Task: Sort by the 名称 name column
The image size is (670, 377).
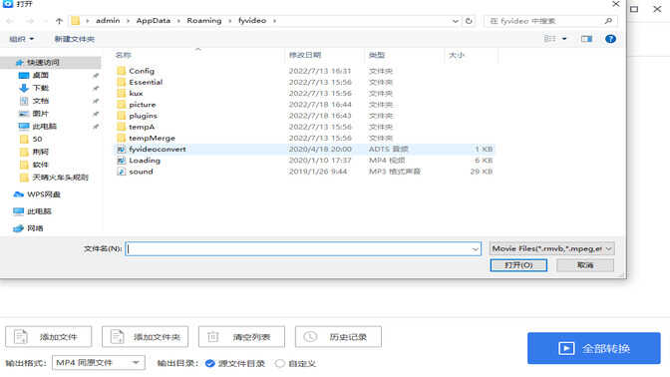Action: pos(123,55)
